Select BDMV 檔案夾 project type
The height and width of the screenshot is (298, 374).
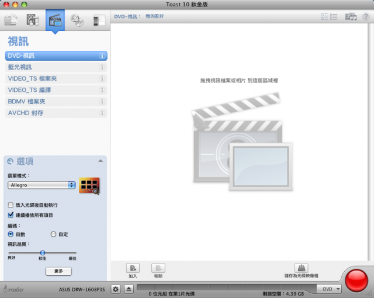(56, 102)
